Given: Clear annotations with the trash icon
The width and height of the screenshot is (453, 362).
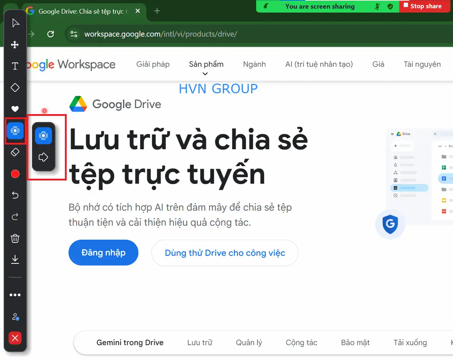Looking at the screenshot, I should pos(15,239).
